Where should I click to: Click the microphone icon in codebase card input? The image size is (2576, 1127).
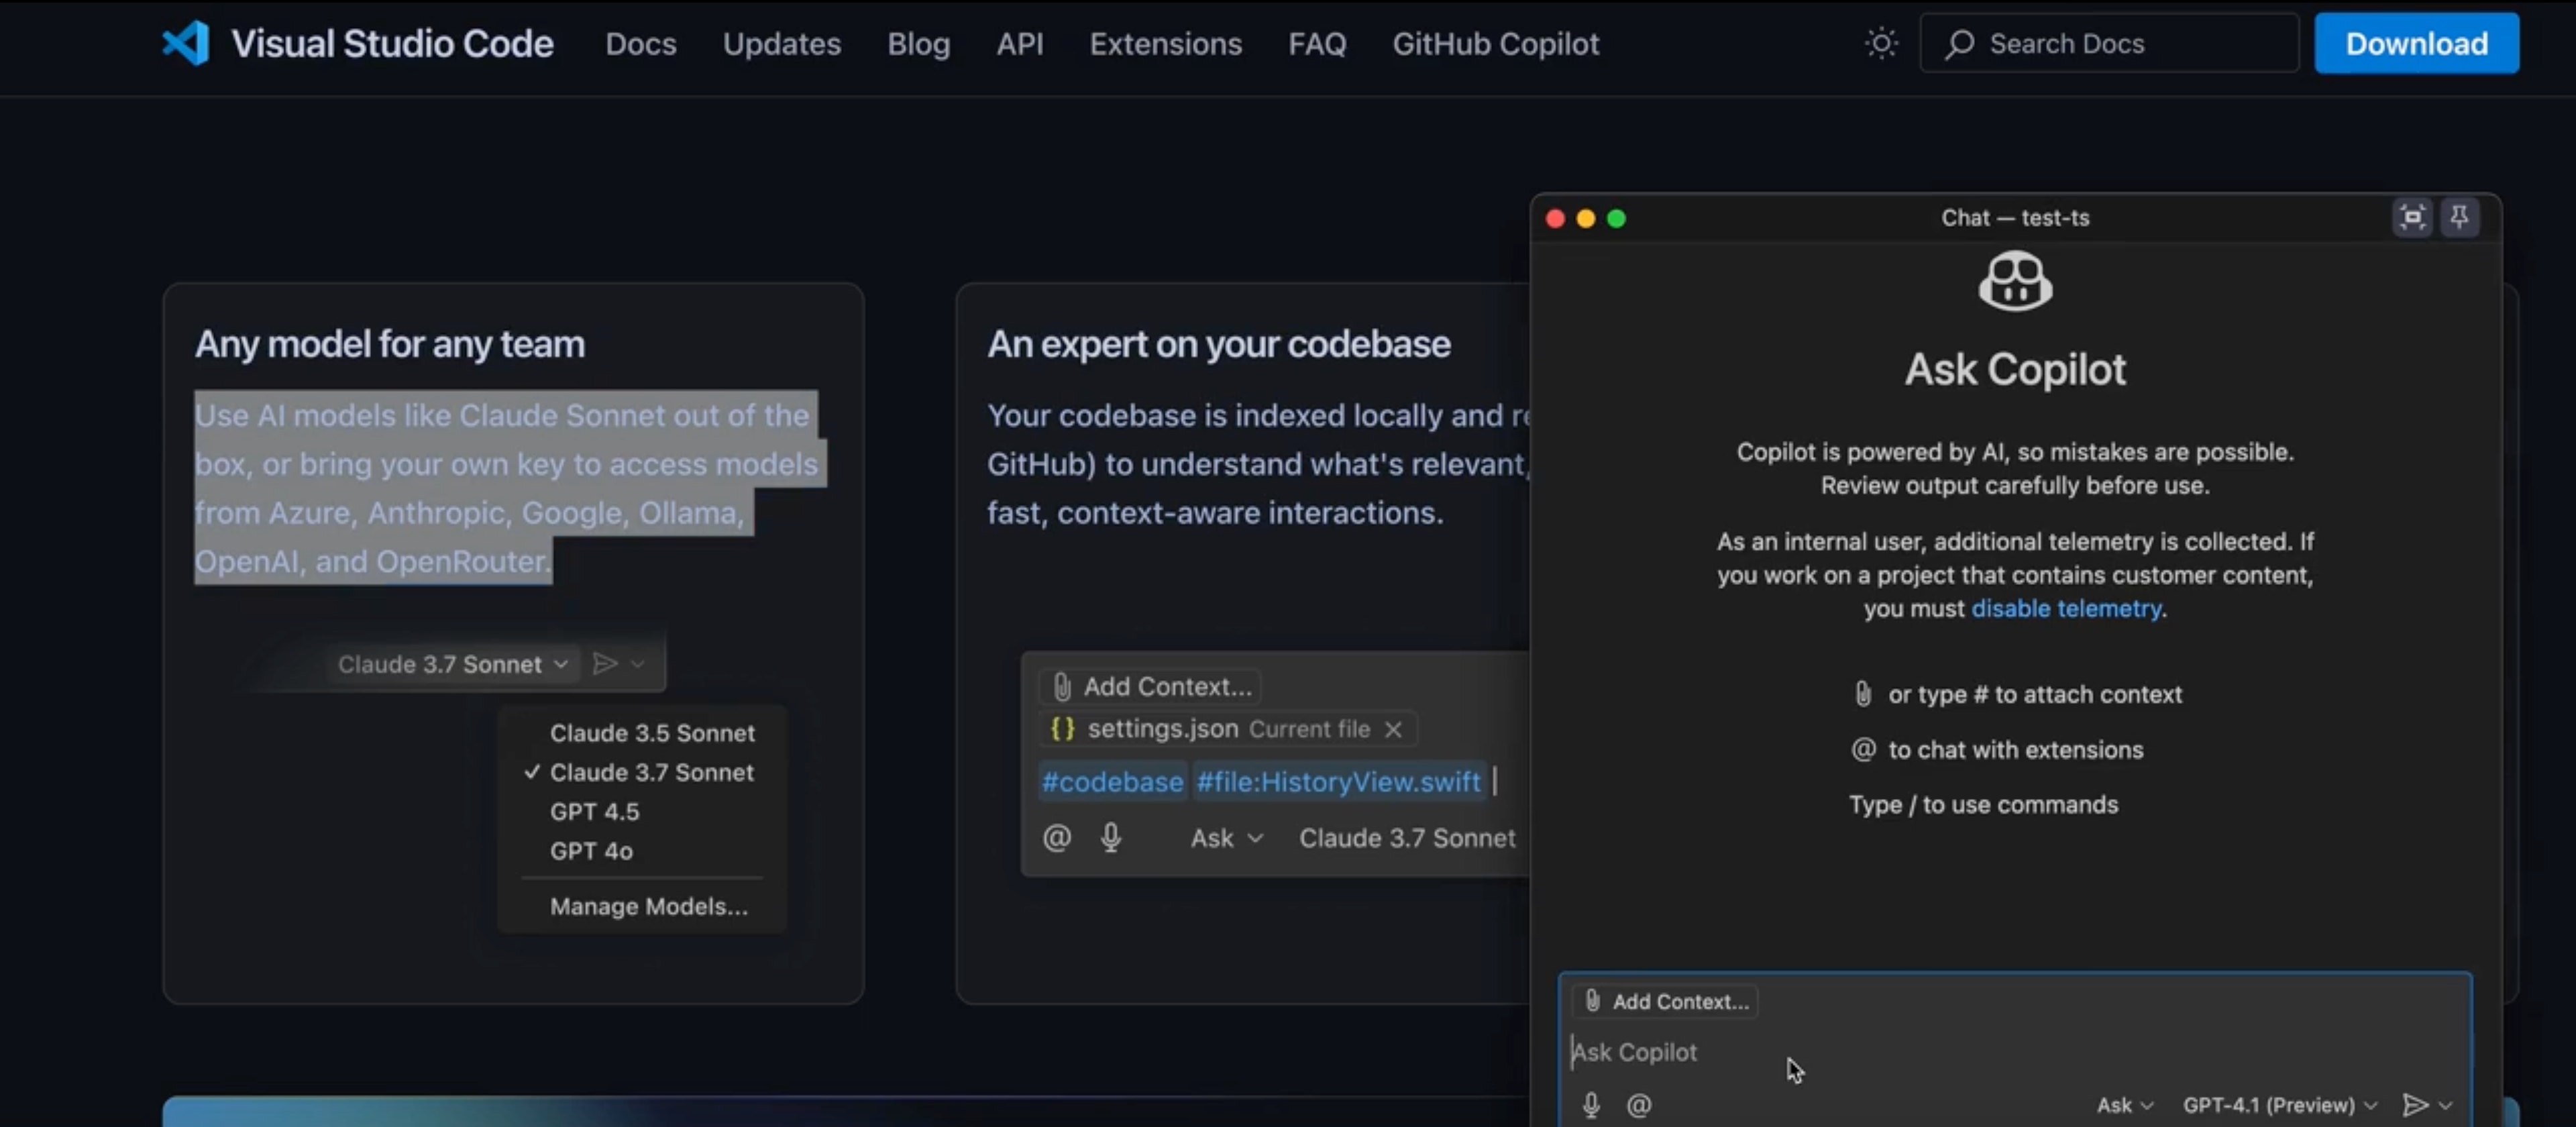(x=1111, y=837)
